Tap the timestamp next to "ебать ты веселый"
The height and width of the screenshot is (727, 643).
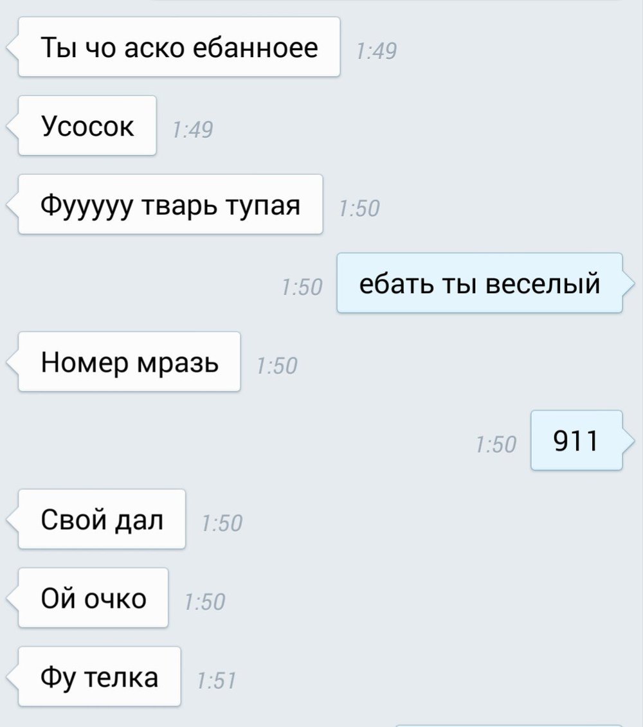pos(302,287)
